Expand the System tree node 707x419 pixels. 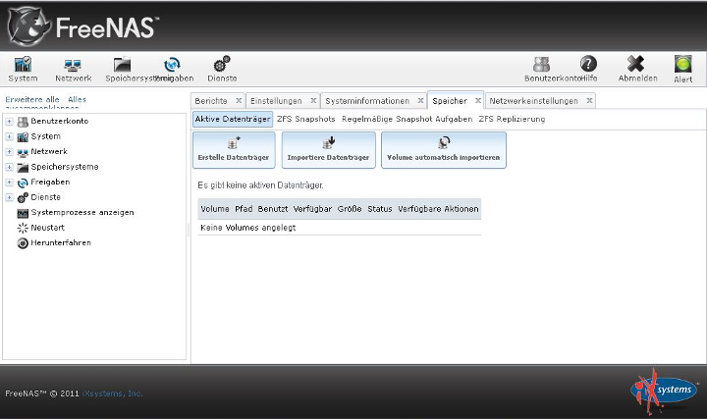coord(9,136)
